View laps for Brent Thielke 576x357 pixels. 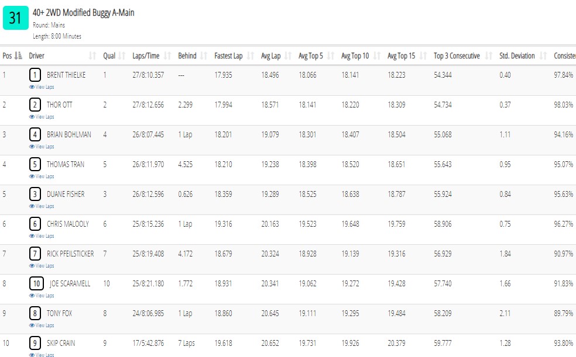(42, 87)
